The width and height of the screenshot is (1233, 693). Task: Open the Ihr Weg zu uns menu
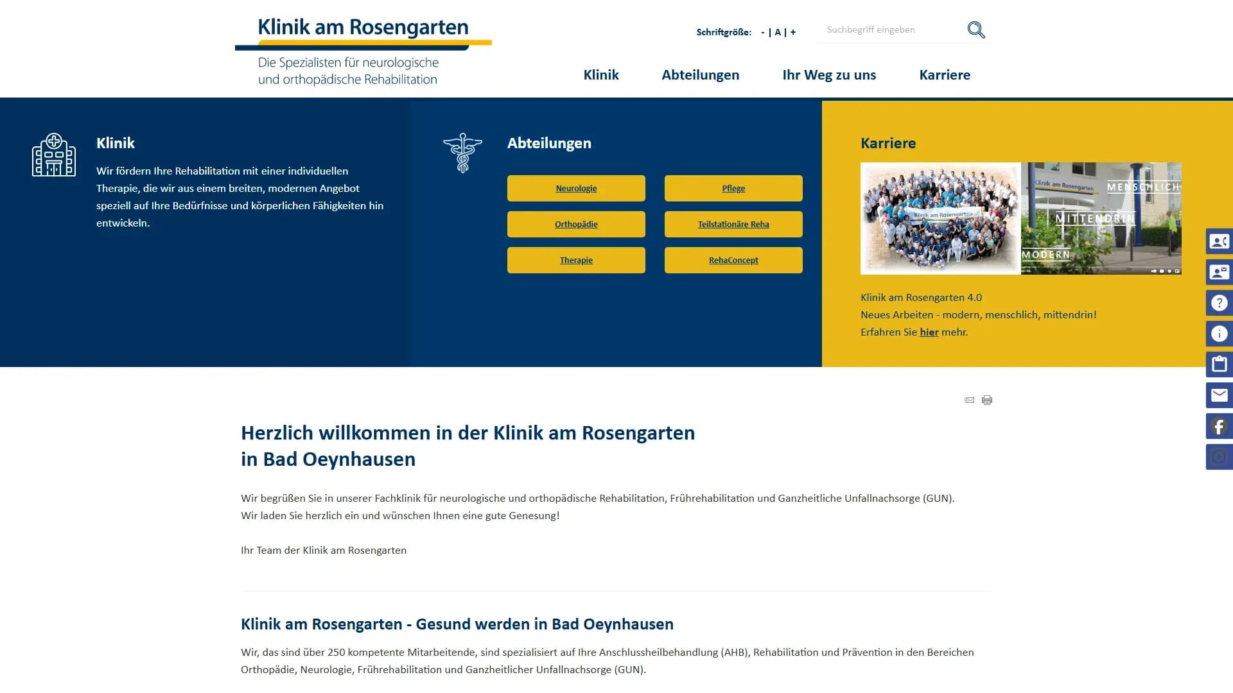pyautogui.click(x=829, y=75)
